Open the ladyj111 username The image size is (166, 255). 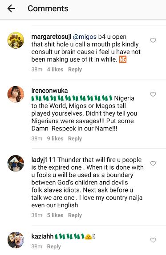43,160
